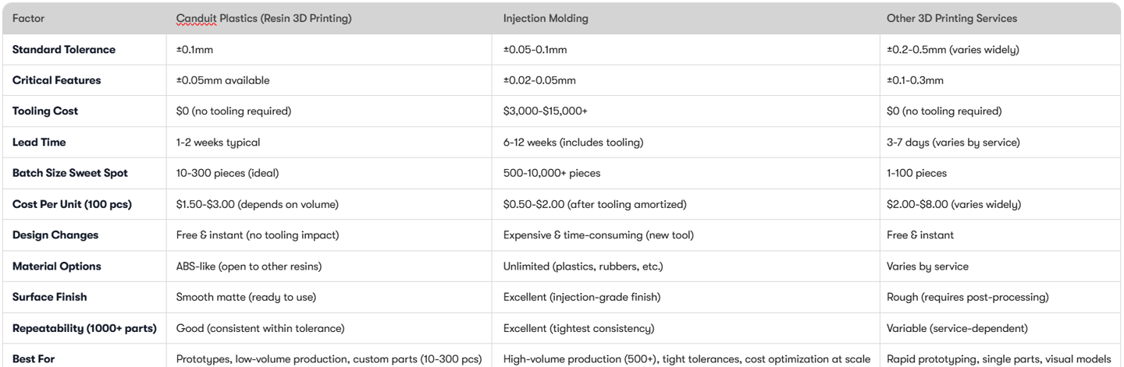The width and height of the screenshot is (1124, 367).
Task: Select the Surface Finish row label
Action: [50, 297]
